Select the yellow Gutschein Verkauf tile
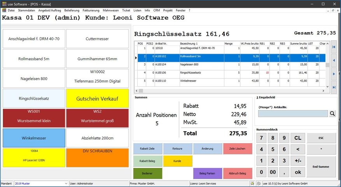 tap(97, 99)
